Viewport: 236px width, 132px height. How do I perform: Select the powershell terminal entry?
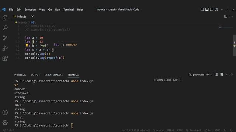pyautogui.click(x=197, y=75)
